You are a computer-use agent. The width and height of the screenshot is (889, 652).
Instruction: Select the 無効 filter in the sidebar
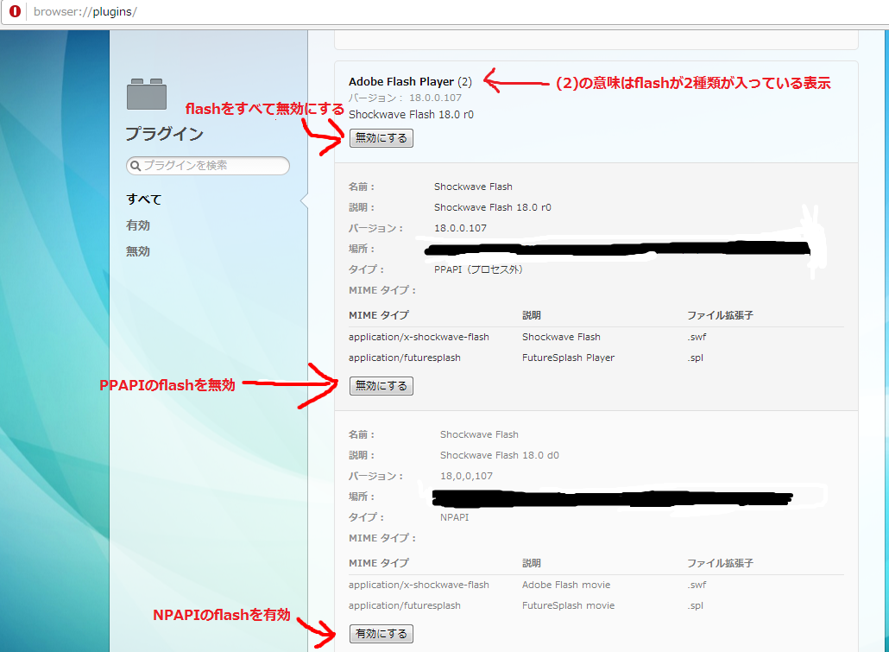pos(136,251)
